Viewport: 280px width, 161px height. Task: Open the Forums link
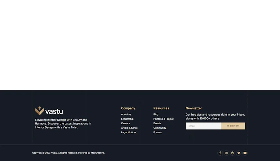[157, 132]
